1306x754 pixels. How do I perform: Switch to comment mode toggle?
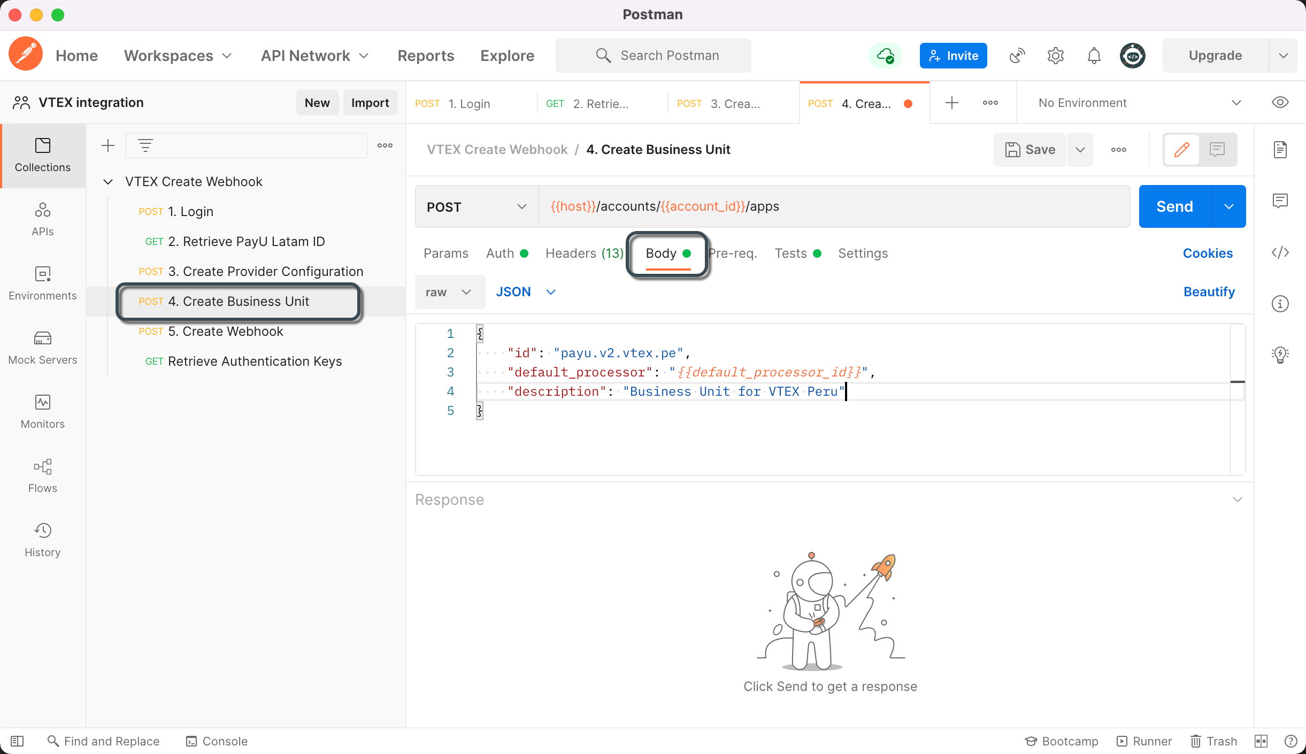pyautogui.click(x=1217, y=150)
